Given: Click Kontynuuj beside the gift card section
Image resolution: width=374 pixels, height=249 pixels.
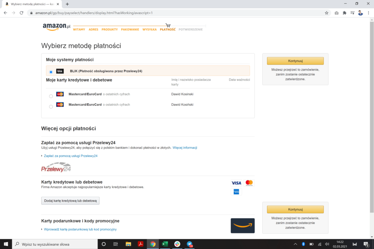Looking at the screenshot, I should (x=295, y=209).
